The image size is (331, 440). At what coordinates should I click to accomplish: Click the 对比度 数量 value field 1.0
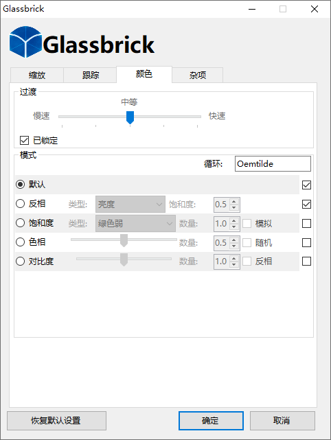222,262
